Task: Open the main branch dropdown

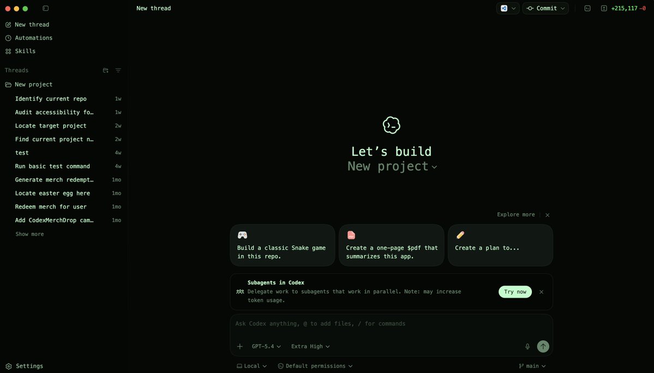Action: pos(531,366)
